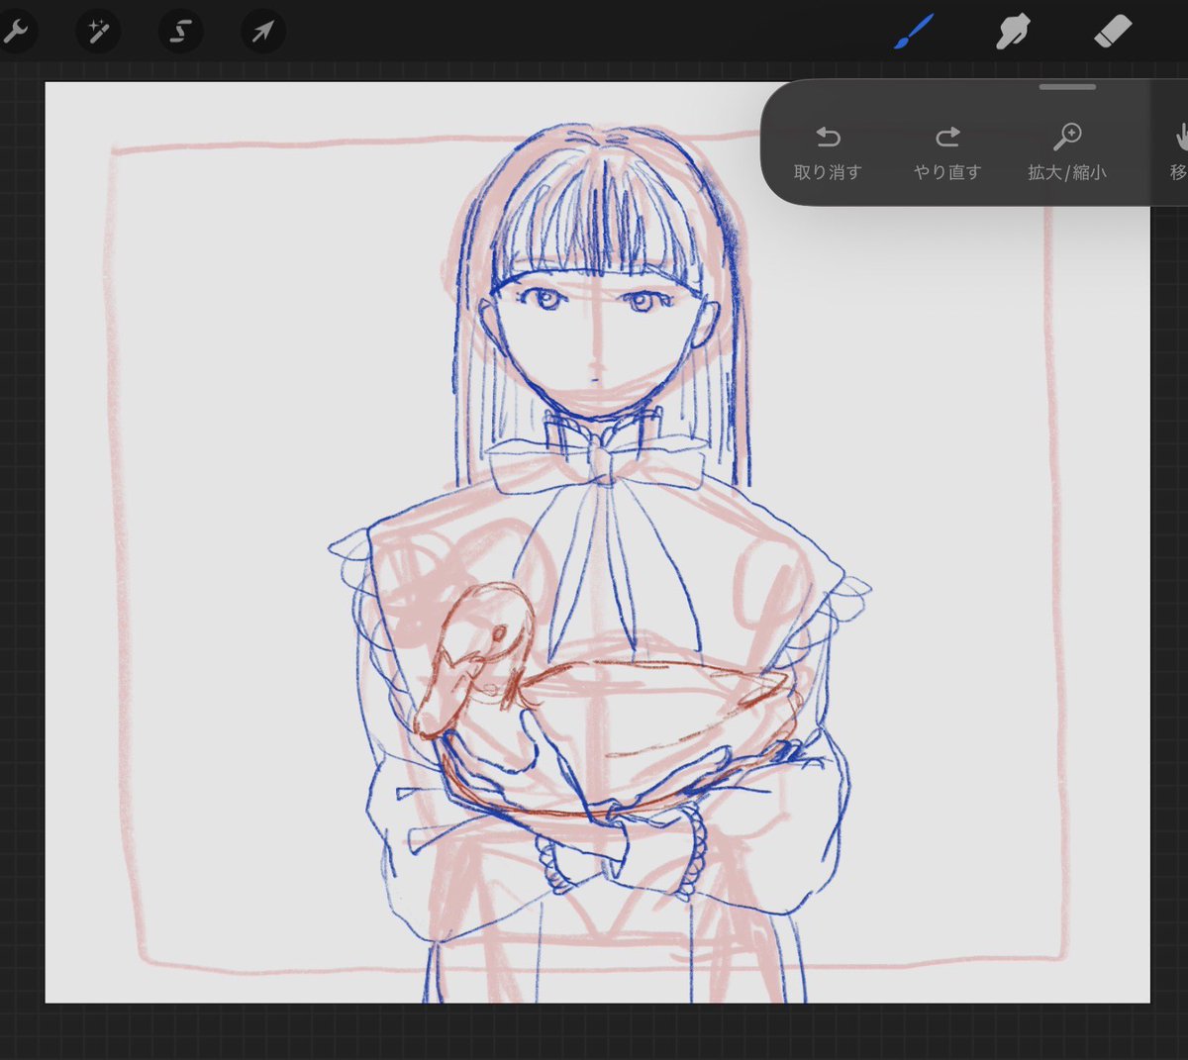Open the Actions wrench menu

coord(15,32)
